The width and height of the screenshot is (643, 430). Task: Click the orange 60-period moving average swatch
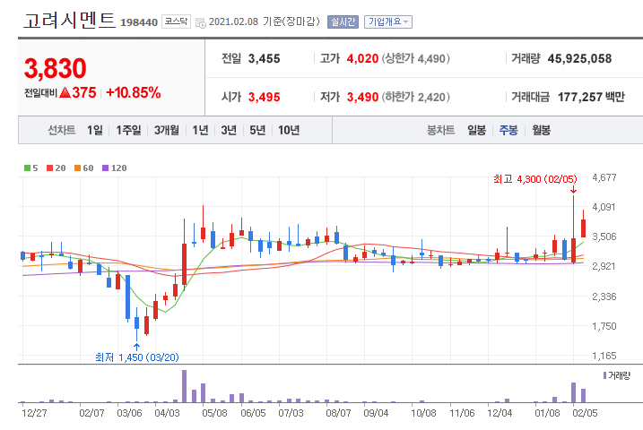[x=77, y=168]
